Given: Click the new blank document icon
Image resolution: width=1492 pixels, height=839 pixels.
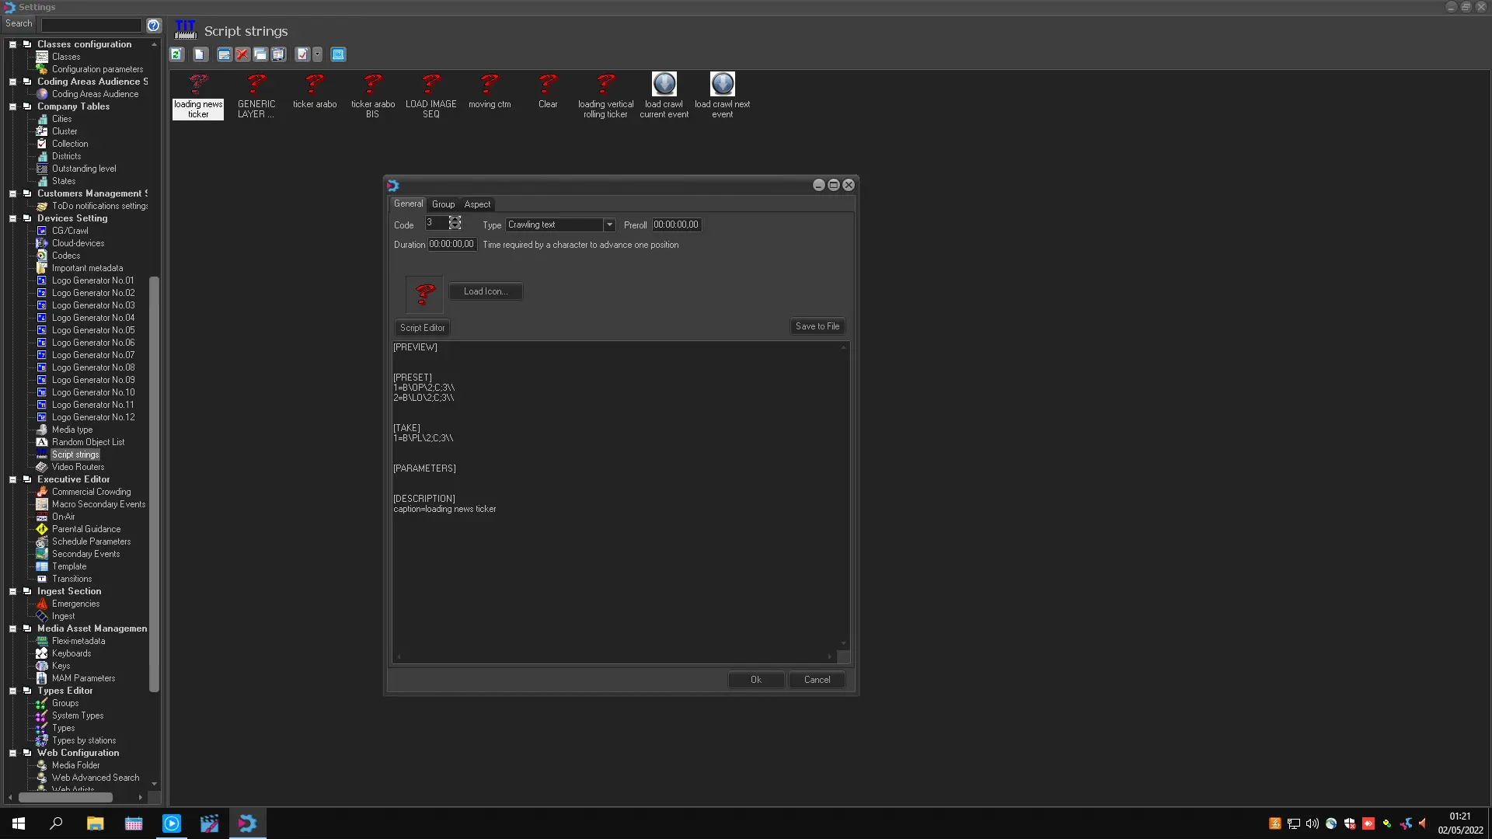Looking at the screenshot, I should (200, 54).
